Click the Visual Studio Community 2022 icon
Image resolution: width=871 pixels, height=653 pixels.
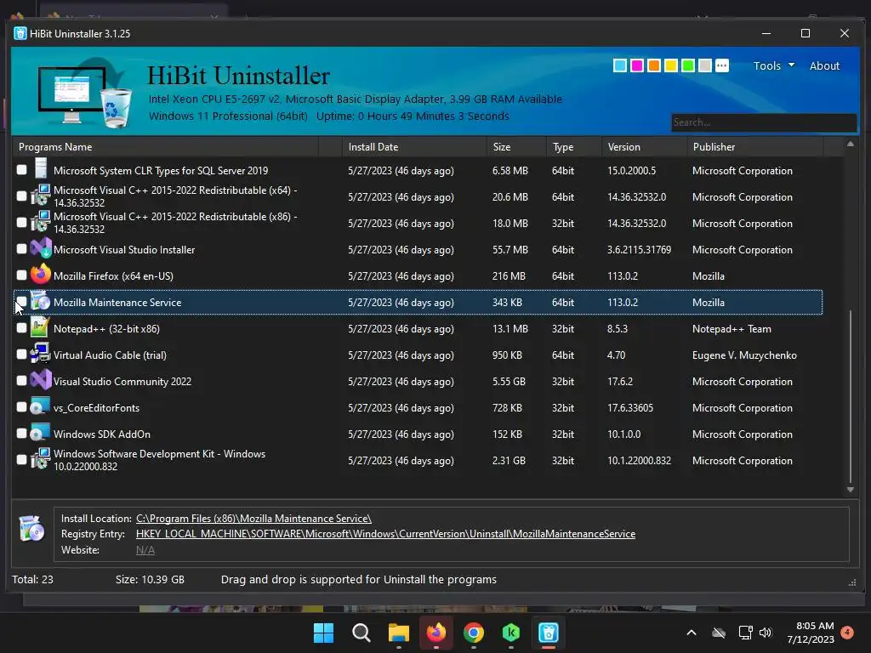(41, 380)
